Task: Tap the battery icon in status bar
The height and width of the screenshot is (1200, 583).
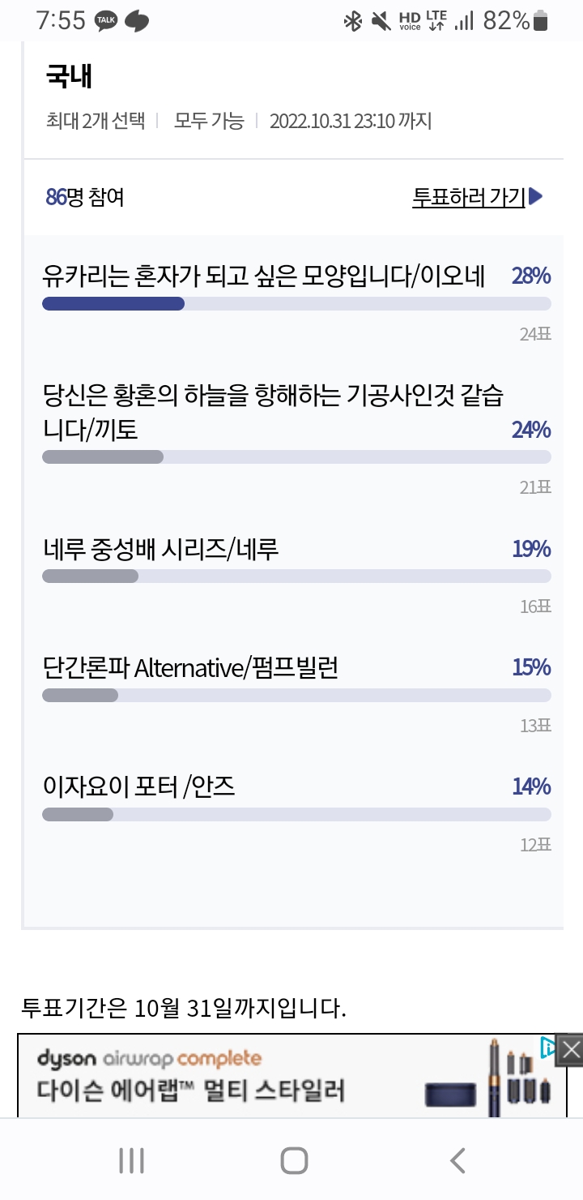Action: [541, 21]
